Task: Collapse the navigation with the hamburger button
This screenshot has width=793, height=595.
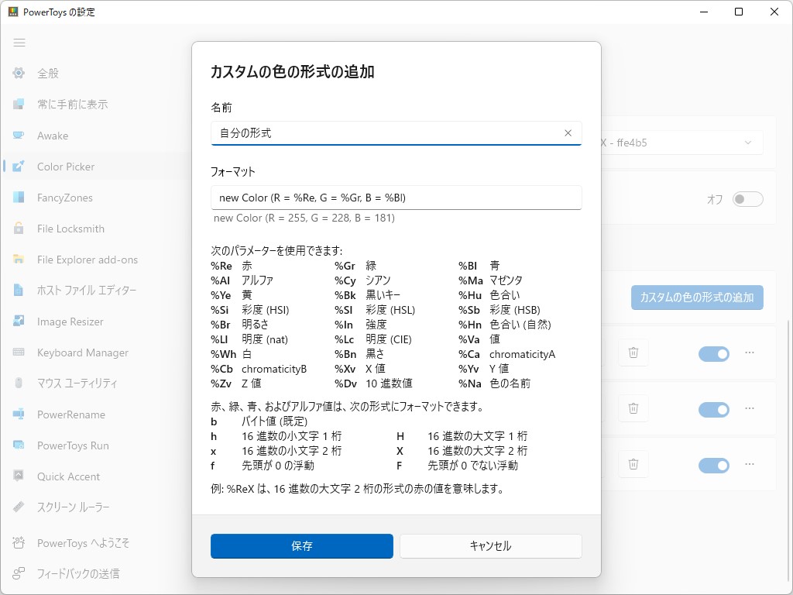Action: coord(19,43)
